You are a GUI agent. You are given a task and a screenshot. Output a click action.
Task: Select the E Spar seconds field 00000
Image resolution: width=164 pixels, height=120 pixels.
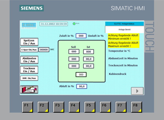click(44, 50)
